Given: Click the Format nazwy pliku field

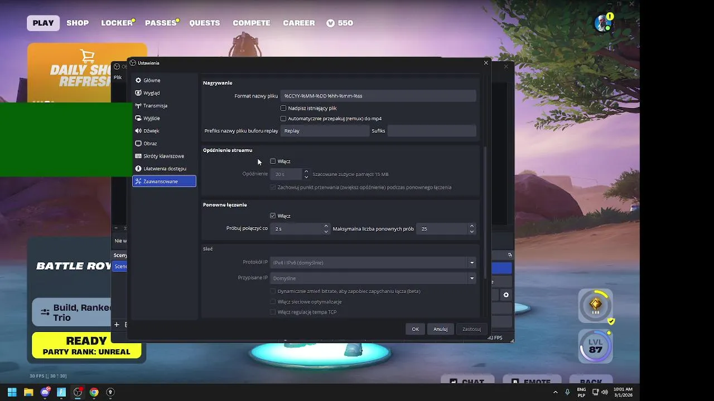Looking at the screenshot, I should [x=378, y=96].
